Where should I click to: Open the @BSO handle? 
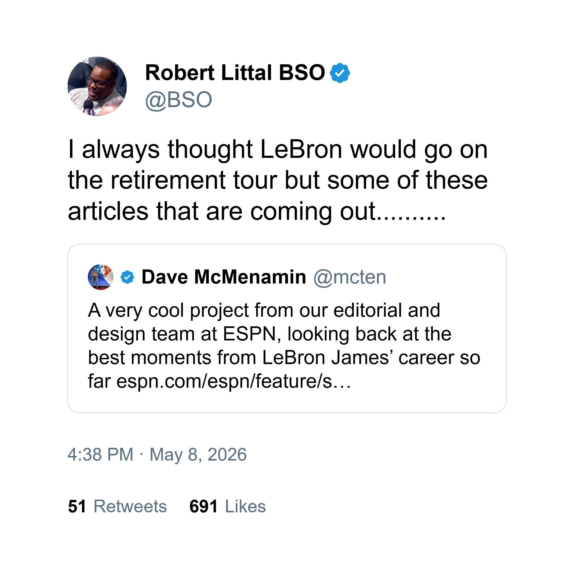(x=179, y=100)
